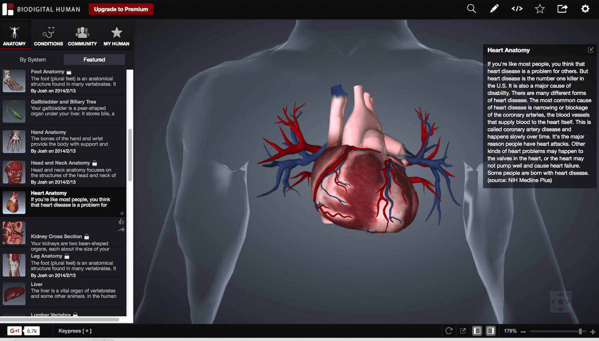Click the lock icon next to Kidney Cross Section

pos(87,237)
